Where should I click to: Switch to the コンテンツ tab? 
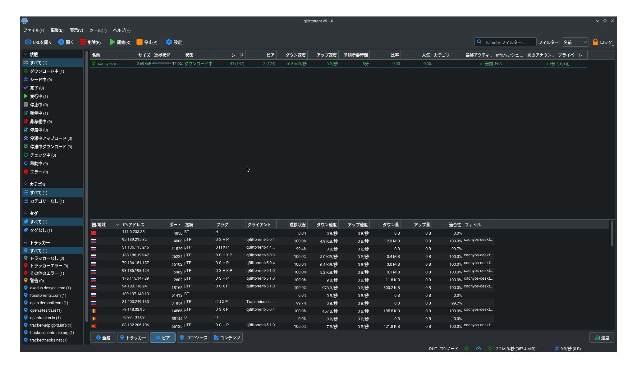(227, 337)
